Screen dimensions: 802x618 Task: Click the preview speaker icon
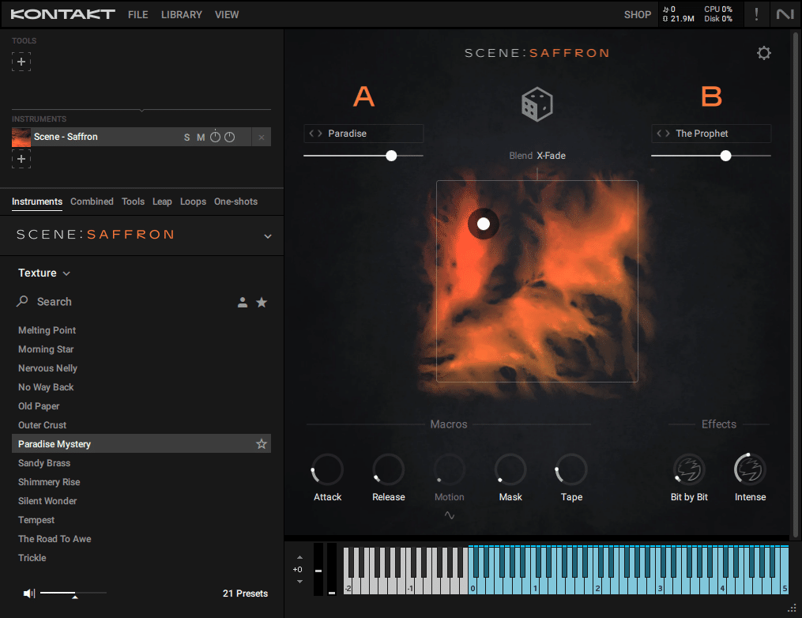29,594
